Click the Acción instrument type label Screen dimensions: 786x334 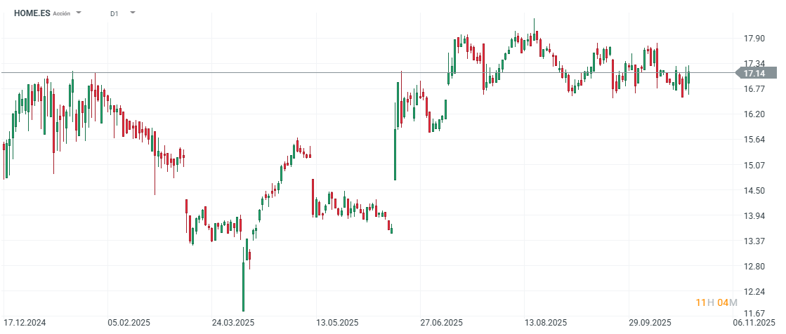[x=62, y=14]
